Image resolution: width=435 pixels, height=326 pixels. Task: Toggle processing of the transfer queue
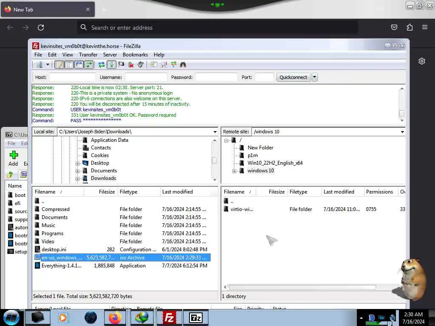pos(111,65)
